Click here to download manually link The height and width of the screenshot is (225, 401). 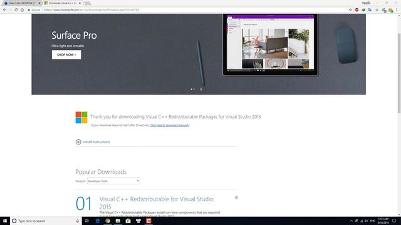coord(170,125)
